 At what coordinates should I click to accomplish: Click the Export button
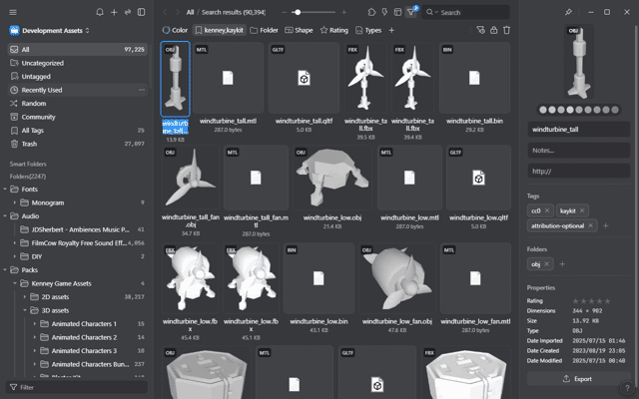(x=578, y=379)
